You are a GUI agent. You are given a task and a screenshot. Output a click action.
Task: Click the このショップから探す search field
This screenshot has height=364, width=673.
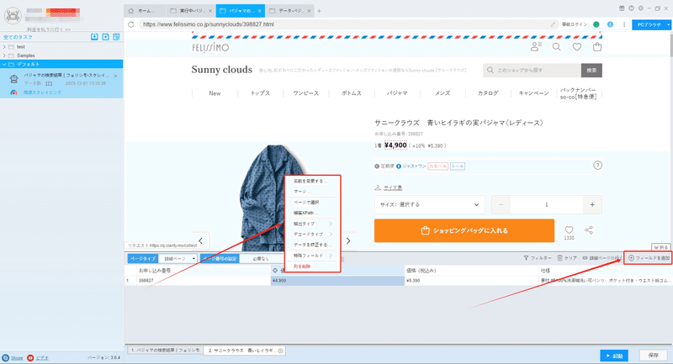[532, 71]
